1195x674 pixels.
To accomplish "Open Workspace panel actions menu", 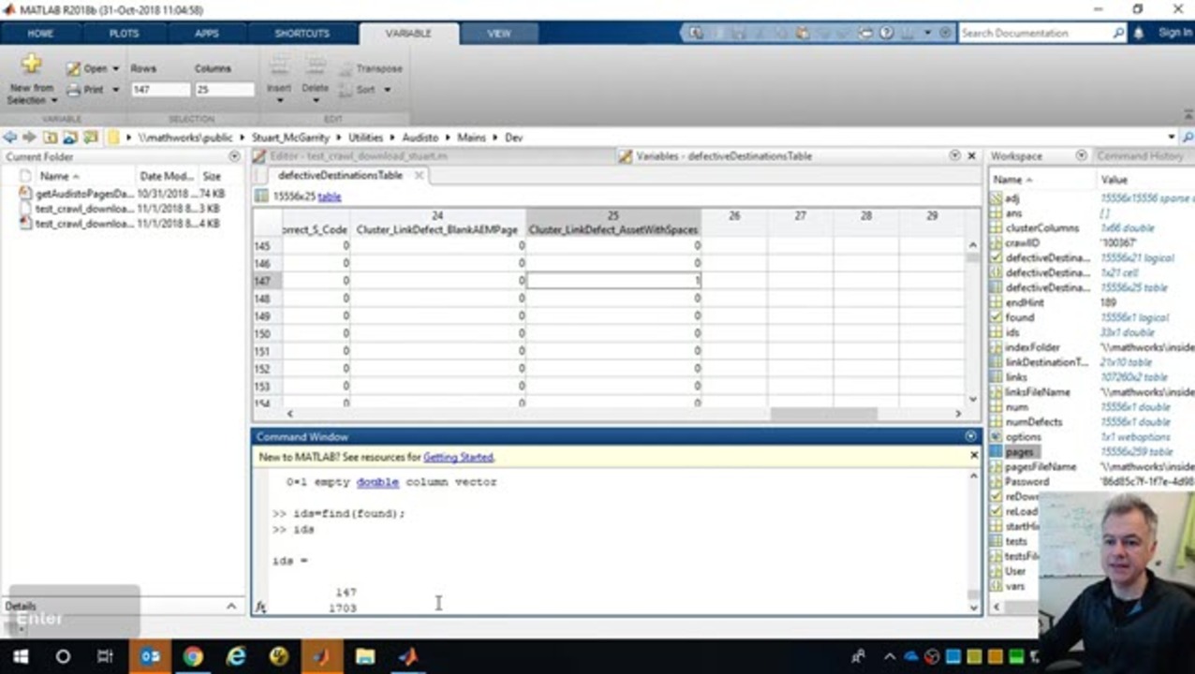I will tap(1081, 156).
